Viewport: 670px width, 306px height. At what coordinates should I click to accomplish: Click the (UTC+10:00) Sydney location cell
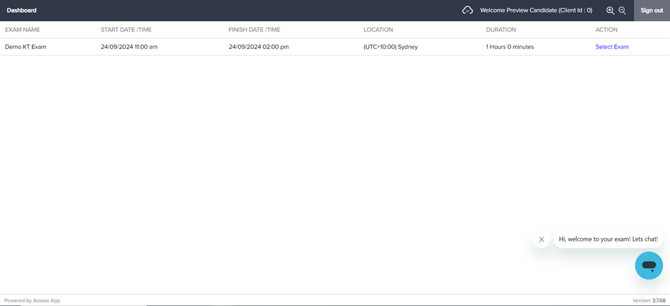390,47
